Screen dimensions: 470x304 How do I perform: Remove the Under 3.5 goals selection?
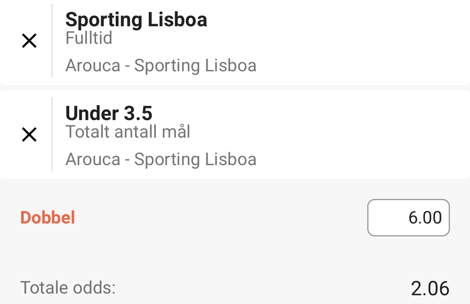click(29, 134)
